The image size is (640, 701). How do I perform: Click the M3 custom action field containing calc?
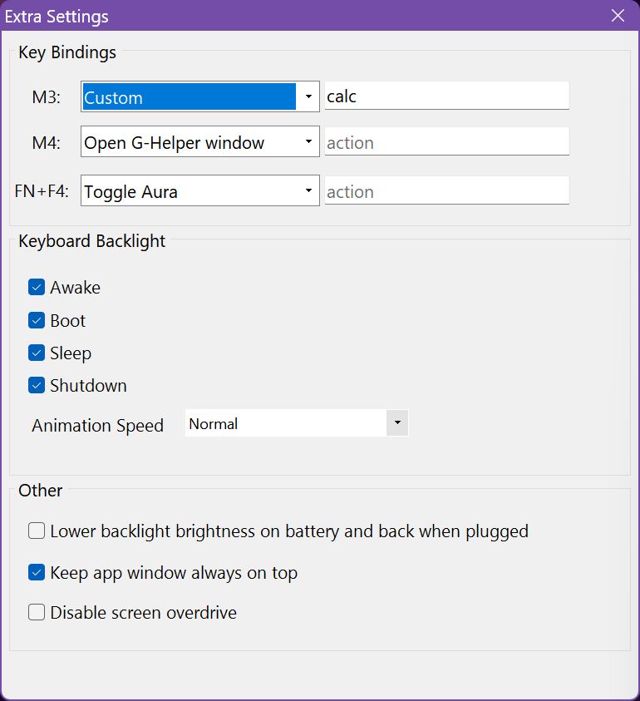[446, 96]
